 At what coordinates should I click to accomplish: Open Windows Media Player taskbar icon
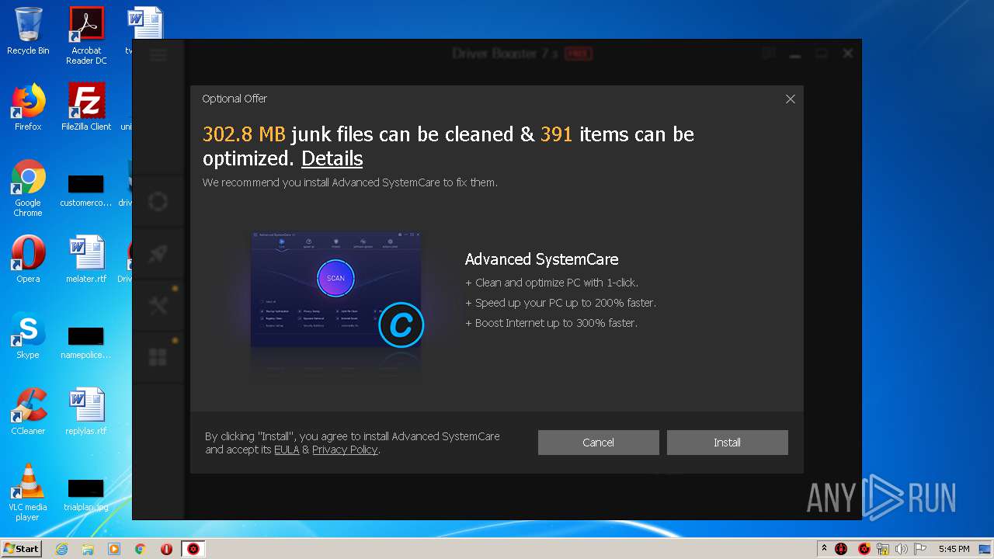(x=114, y=549)
